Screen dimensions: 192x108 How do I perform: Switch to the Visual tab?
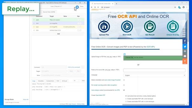[64, 81]
